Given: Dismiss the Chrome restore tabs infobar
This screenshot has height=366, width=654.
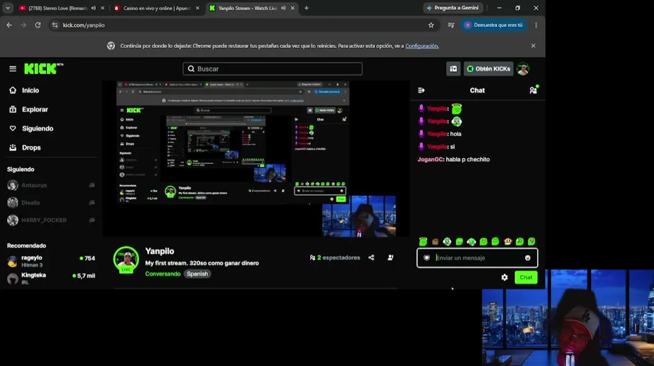Looking at the screenshot, I should click(x=533, y=46).
